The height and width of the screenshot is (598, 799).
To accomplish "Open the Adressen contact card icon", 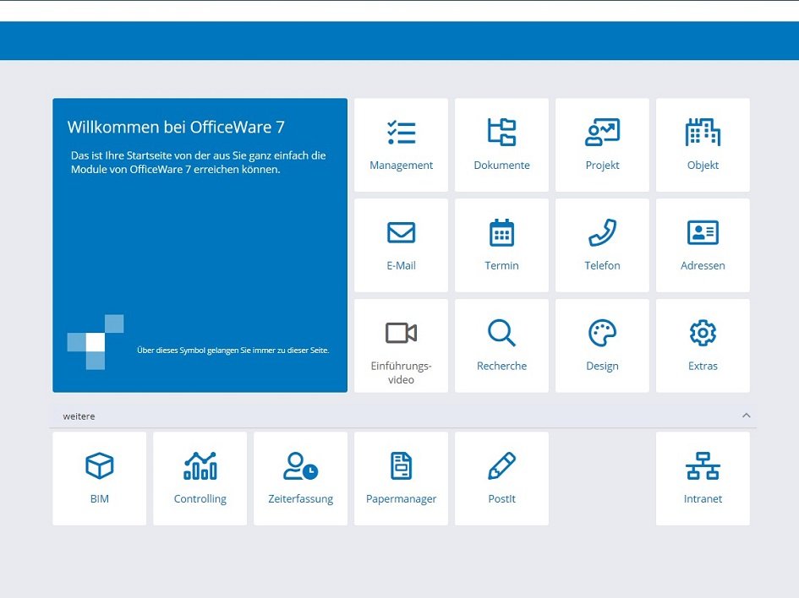I will pos(703,233).
